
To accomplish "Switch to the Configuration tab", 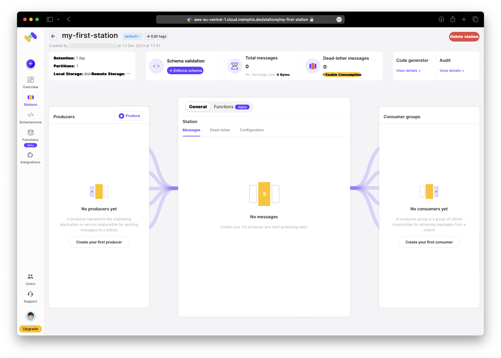I will 251,130.
